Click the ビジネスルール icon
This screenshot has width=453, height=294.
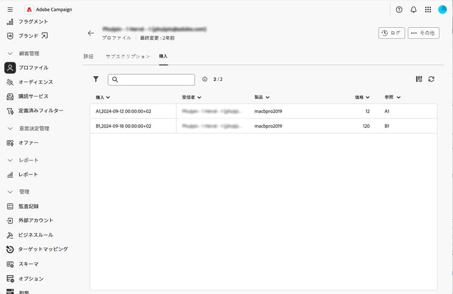click(x=10, y=235)
